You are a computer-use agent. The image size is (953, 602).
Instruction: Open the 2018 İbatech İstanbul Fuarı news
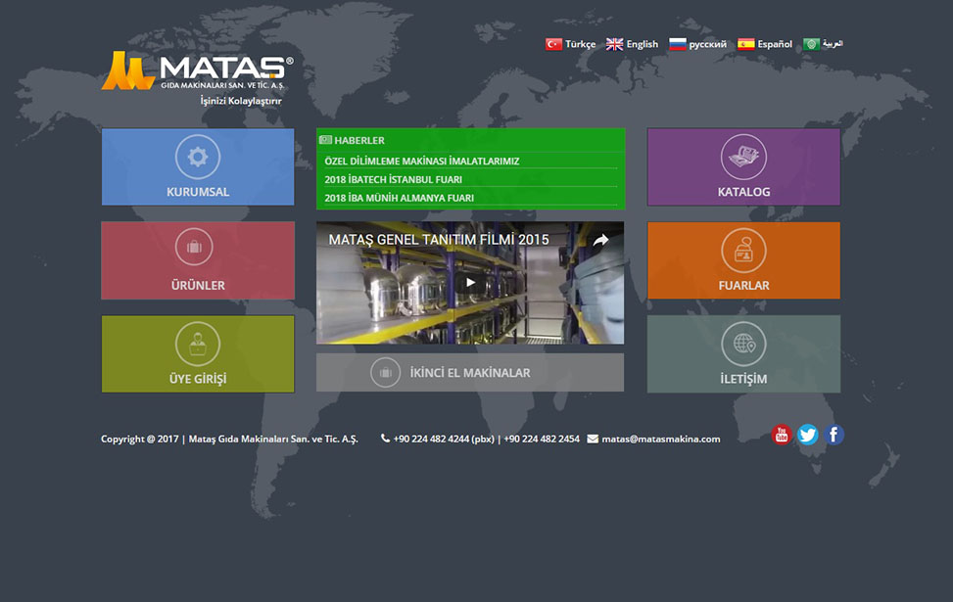(394, 179)
